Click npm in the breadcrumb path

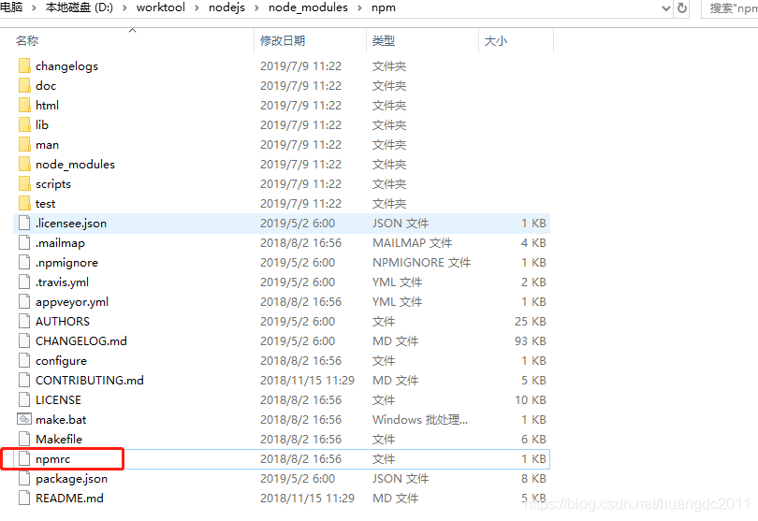coord(384,7)
